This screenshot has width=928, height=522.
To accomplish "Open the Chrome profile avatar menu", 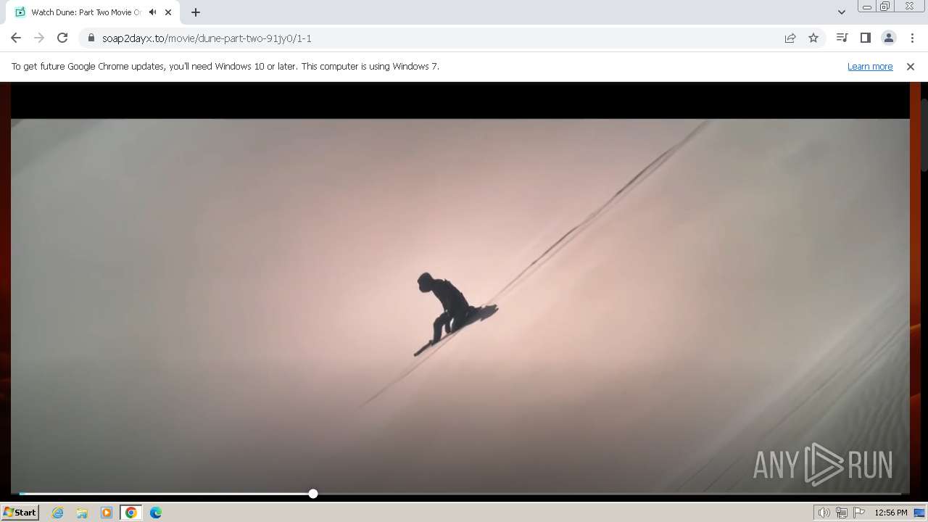I will pos(888,38).
